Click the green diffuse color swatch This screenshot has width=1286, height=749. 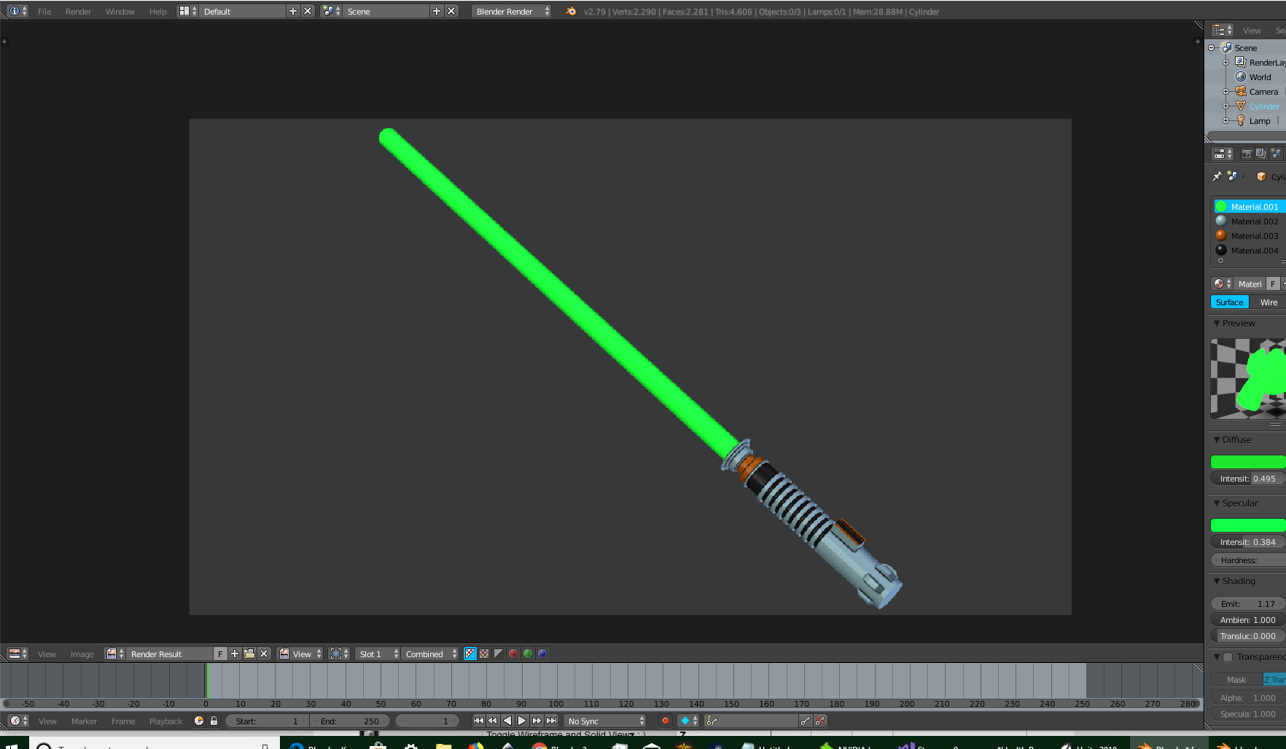[1248, 462]
